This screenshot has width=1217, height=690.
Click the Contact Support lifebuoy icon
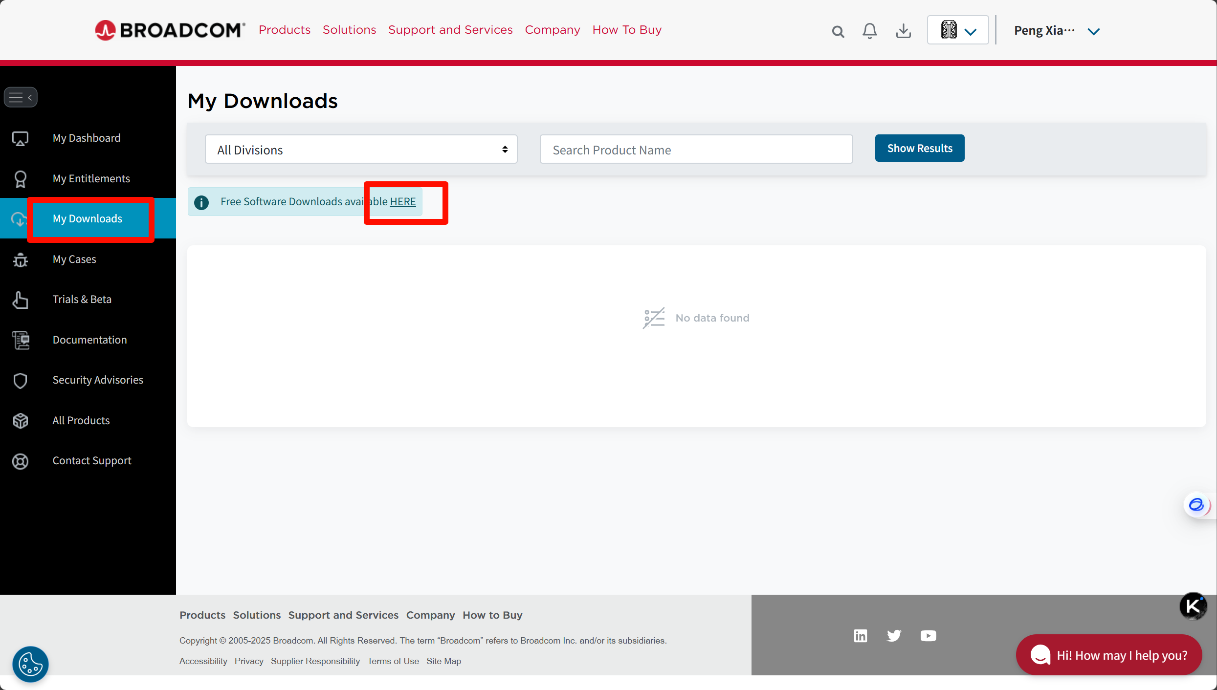20,461
